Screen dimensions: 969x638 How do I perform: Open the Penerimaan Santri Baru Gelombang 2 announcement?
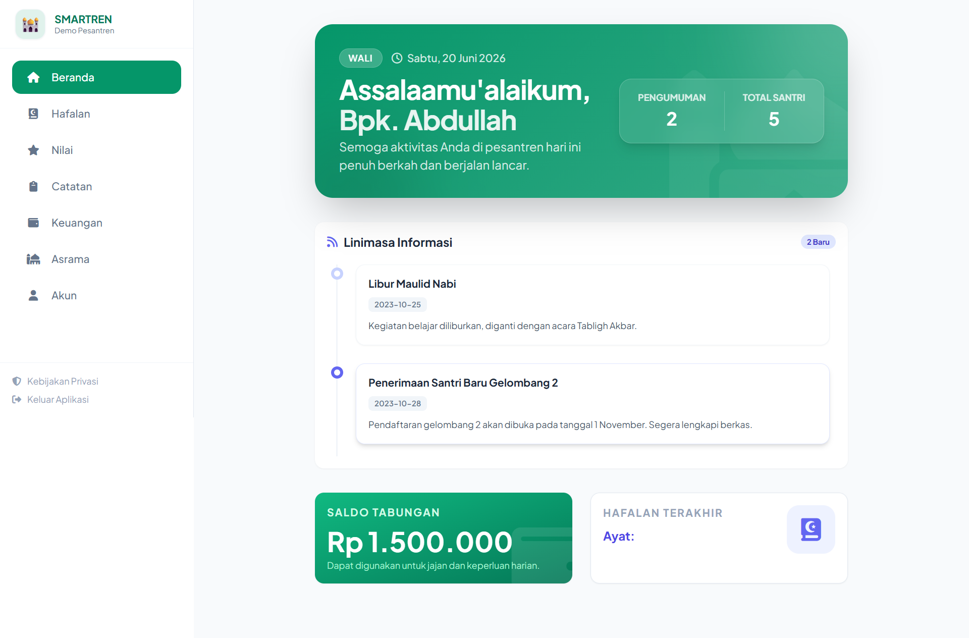click(593, 404)
